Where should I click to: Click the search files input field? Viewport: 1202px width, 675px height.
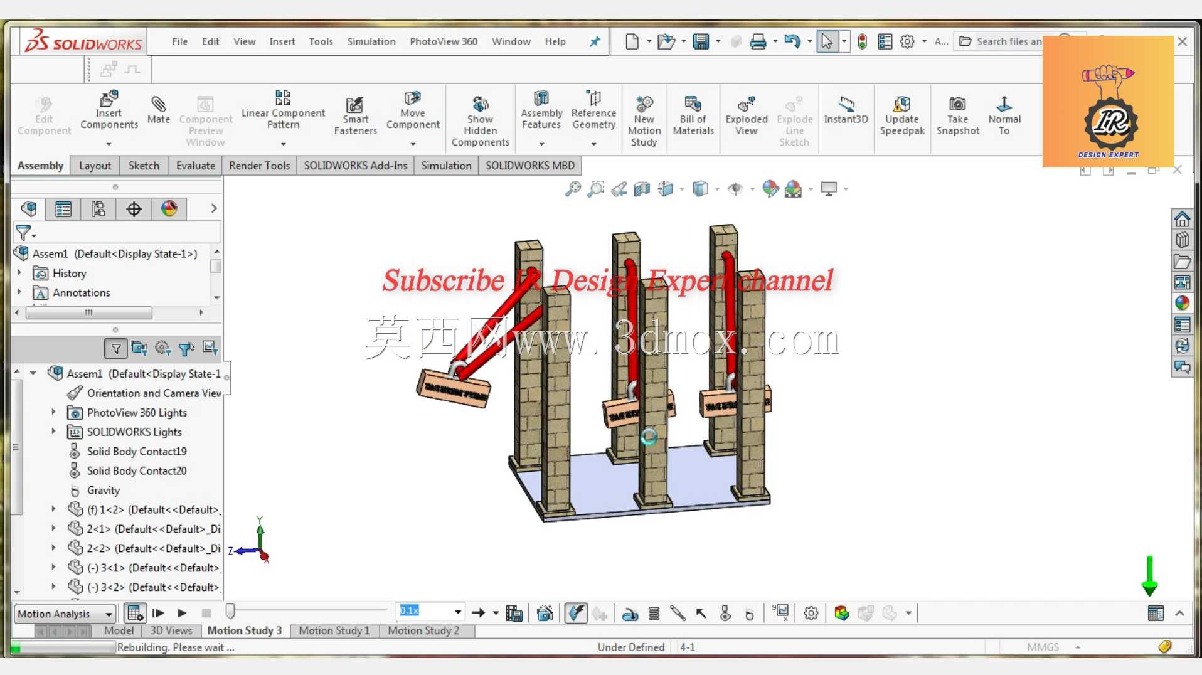tap(1009, 42)
